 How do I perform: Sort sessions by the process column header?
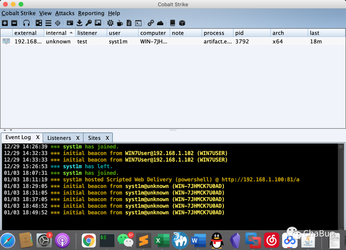217,33
